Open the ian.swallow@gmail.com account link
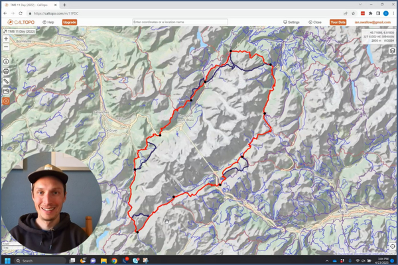 373,22
